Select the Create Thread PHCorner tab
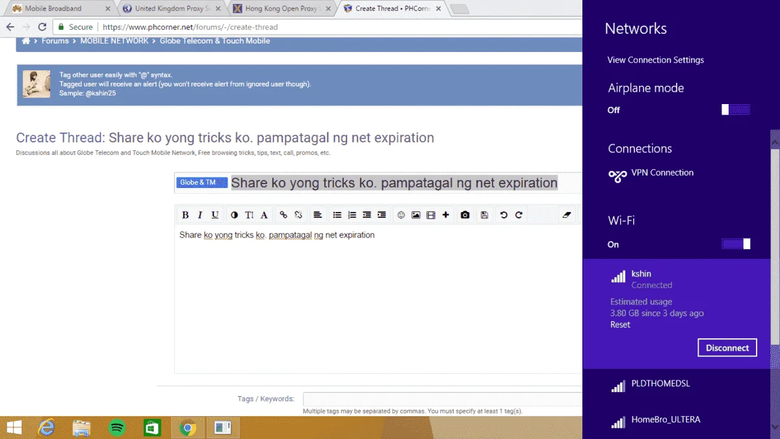Viewport: 780px width, 439px height. (x=392, y=8)
